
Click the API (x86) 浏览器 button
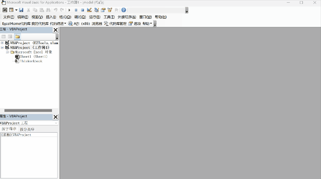(x=85, y=23)
